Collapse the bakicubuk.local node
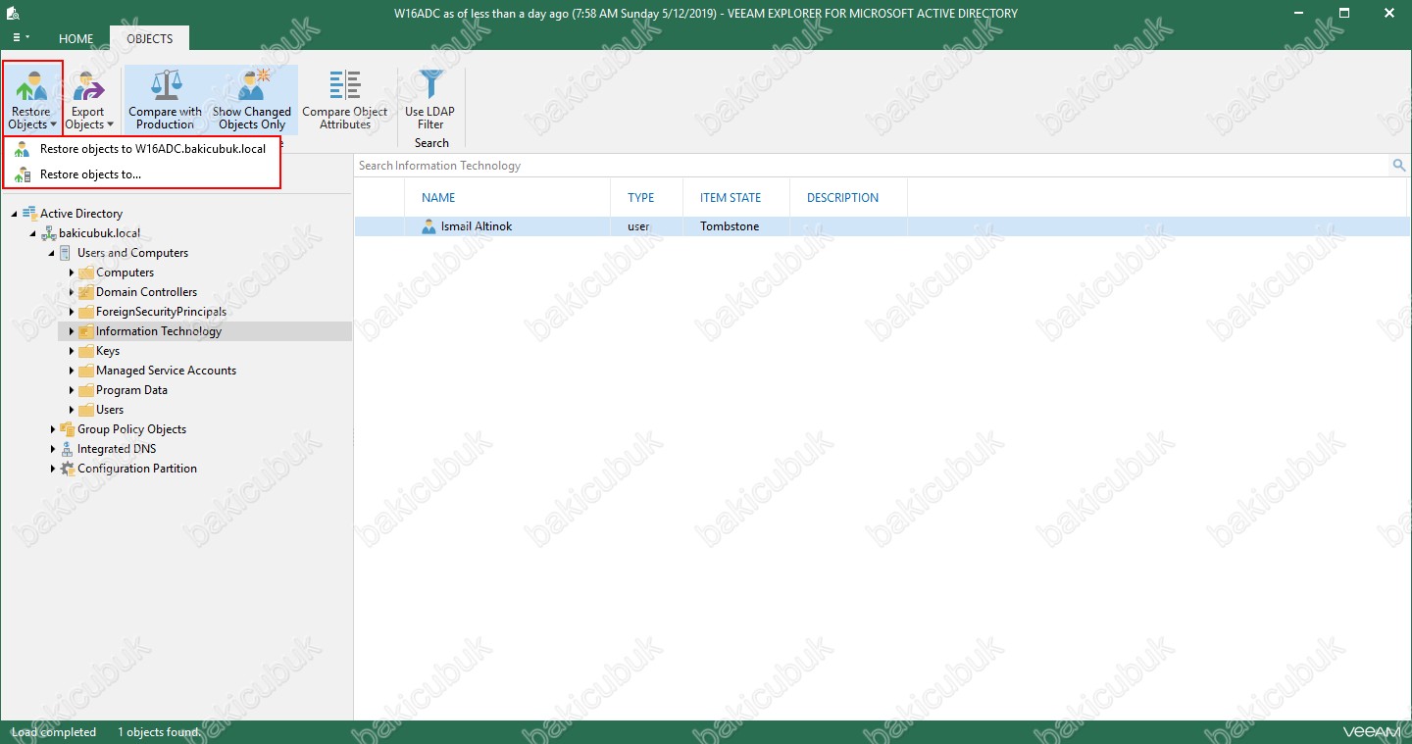1412x744 pixels. pos(33,233)
